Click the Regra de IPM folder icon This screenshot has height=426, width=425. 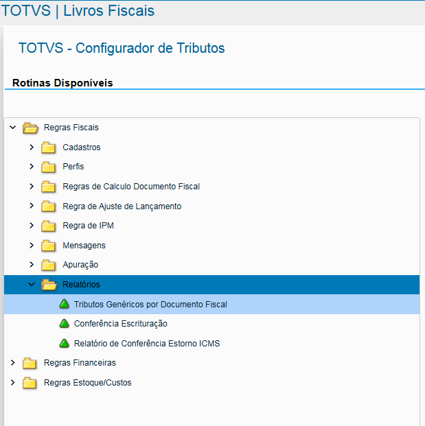point(48,226)
